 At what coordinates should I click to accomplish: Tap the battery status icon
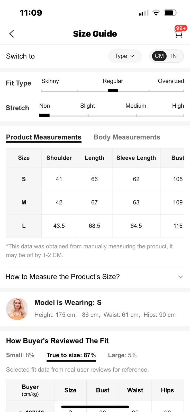170,13
